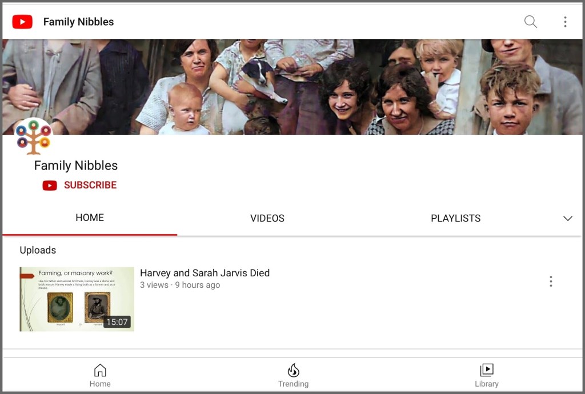
Task: Click the YouTube logo in the header
Action: [22, 22]
